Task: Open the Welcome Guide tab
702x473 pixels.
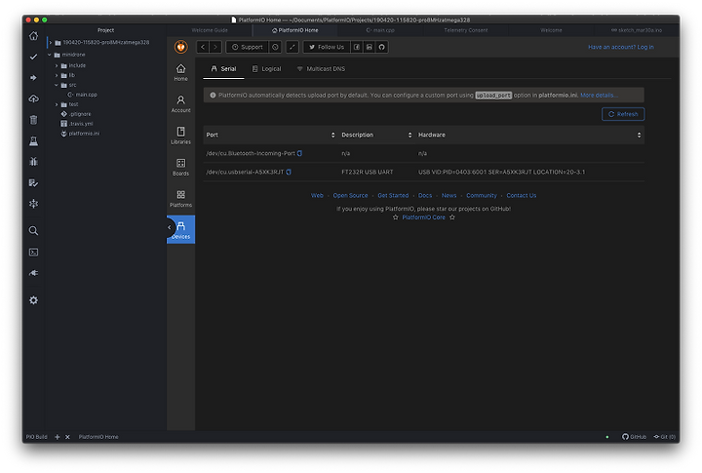Action: coord(210,30)
